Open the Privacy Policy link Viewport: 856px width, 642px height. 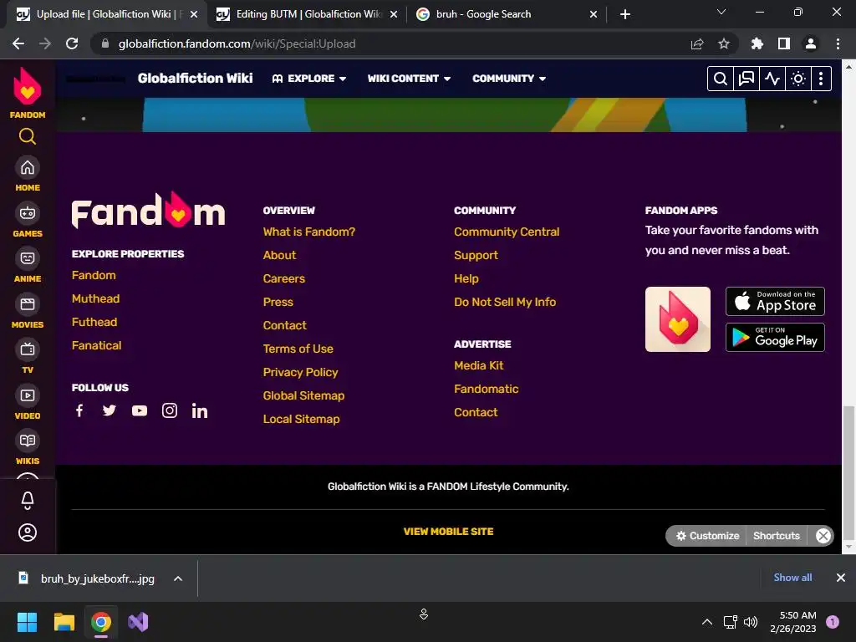pyautogui.click(x=300, y=372)
